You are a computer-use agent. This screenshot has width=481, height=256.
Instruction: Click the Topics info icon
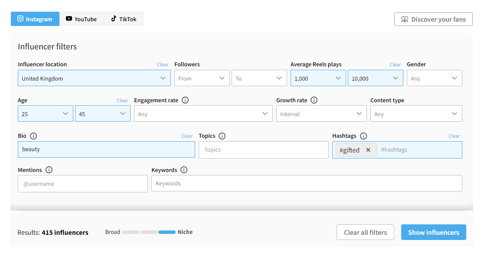(x=222, y=136)
